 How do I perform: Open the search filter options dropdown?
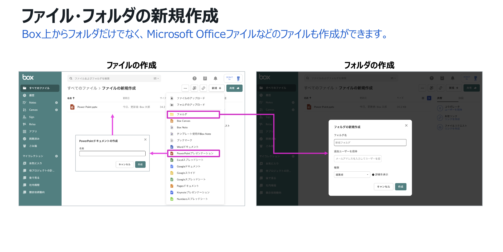pos(156,78)
